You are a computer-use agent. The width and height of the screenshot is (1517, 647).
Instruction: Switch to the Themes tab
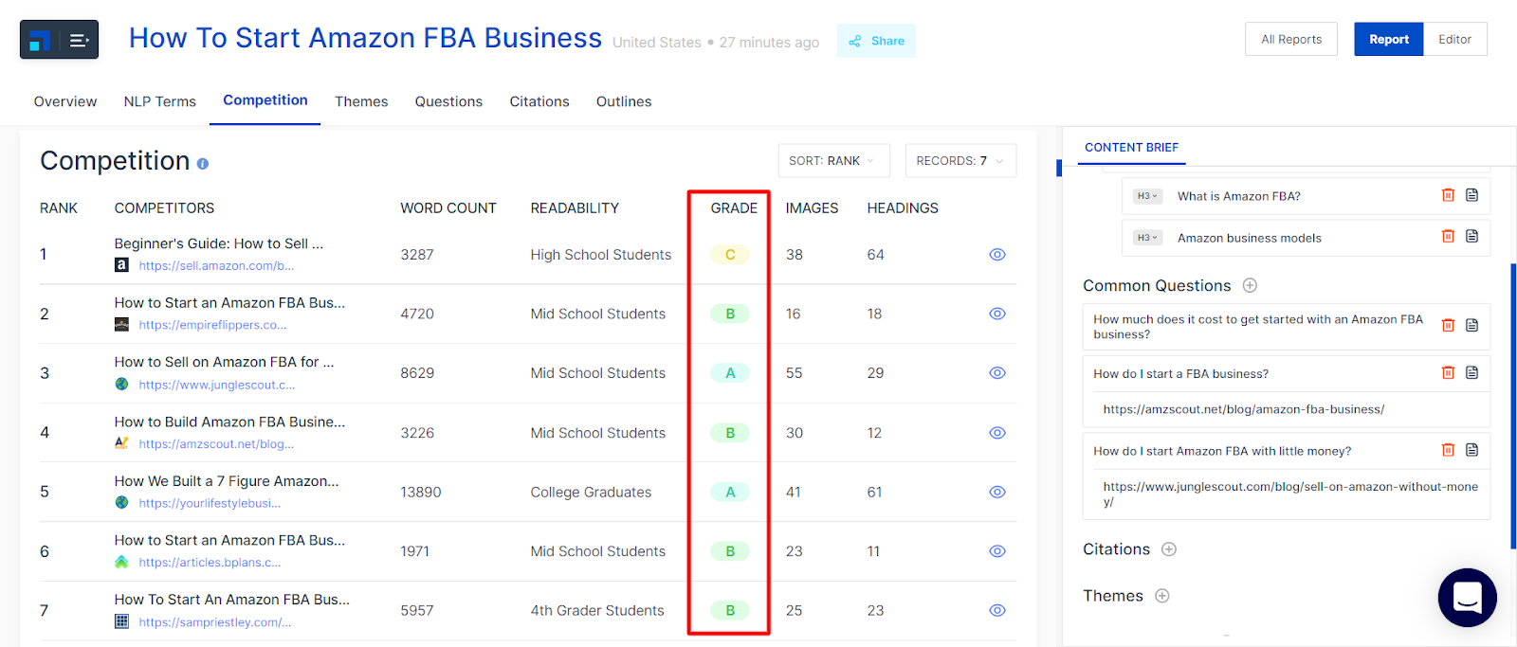click(x=361, y=101)
